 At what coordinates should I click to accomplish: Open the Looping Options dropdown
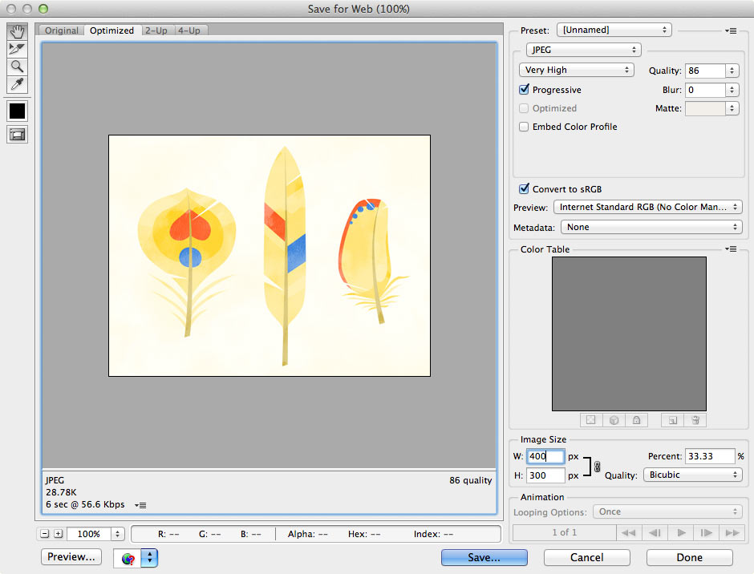tap(667, 511)
